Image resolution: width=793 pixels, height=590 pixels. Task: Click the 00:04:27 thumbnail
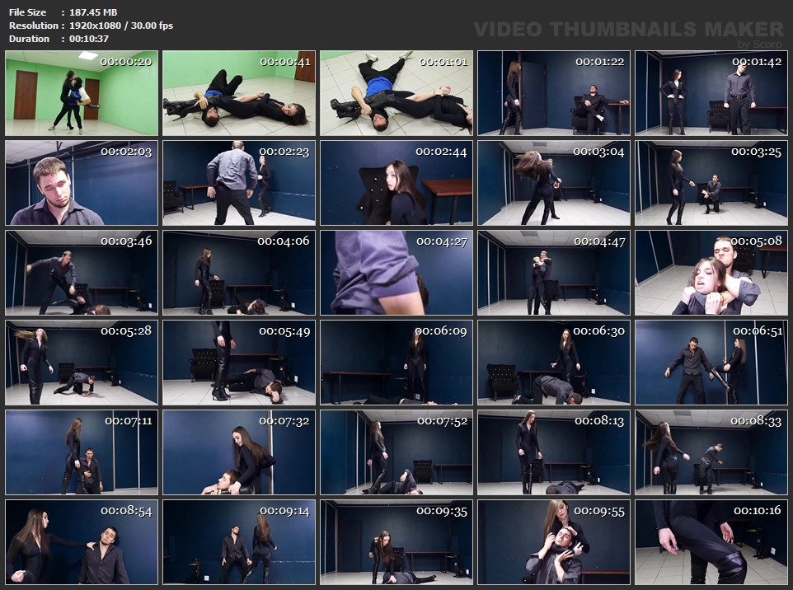(x=396, y=273)
